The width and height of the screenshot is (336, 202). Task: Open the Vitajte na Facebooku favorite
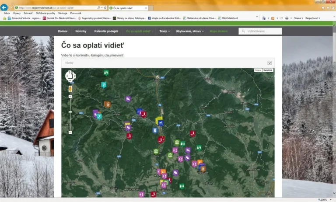click(x=164, y=18)
